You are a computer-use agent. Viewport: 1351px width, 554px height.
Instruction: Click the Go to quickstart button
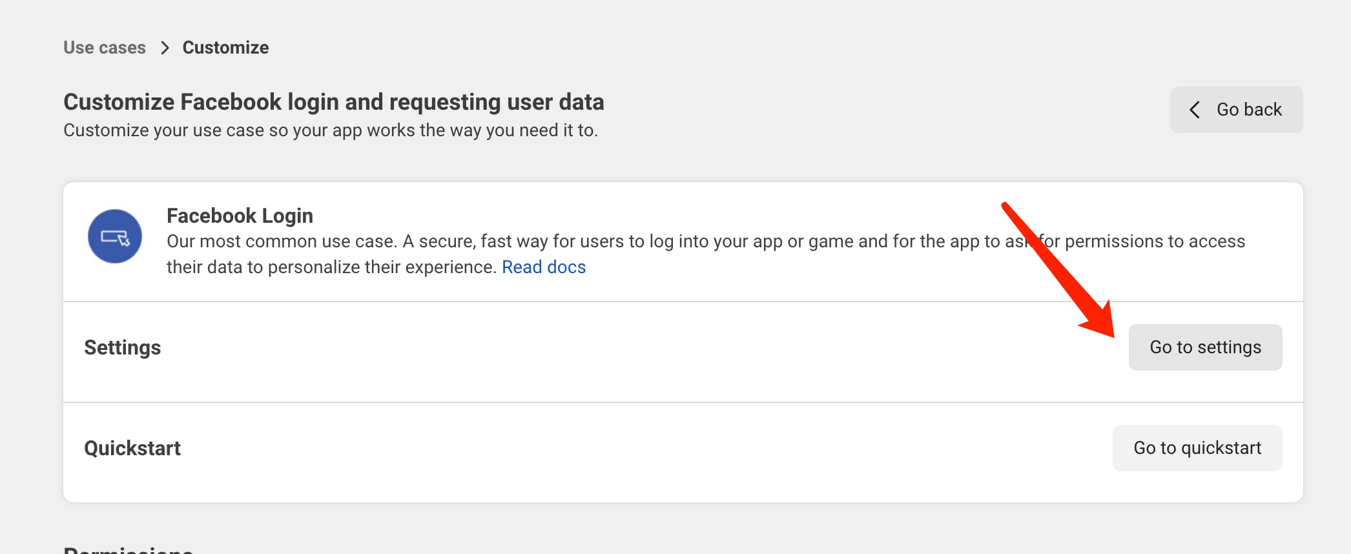tap(1197, 448)
